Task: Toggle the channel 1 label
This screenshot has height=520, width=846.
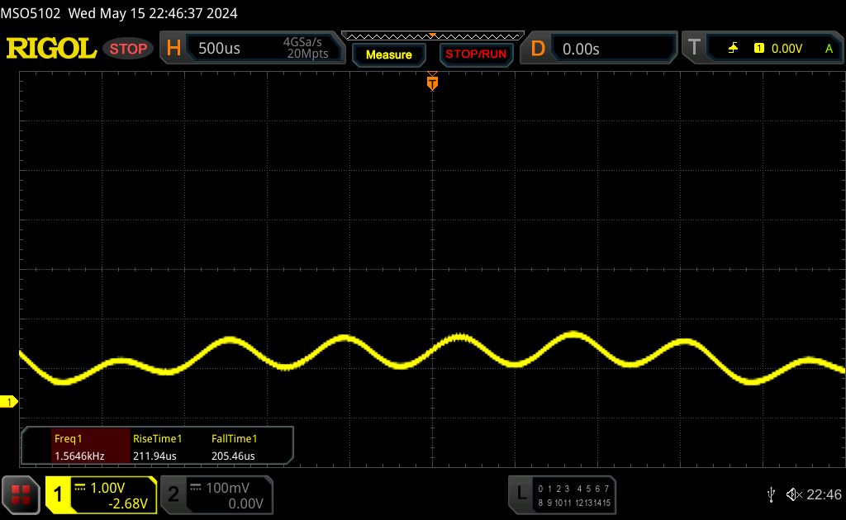Action: click(x=58, y=494)
